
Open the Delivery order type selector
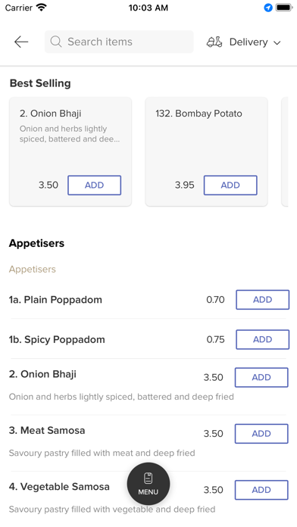[x=243, y=42]
